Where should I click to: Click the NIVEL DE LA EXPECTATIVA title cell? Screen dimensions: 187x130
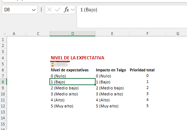(78, 58)
